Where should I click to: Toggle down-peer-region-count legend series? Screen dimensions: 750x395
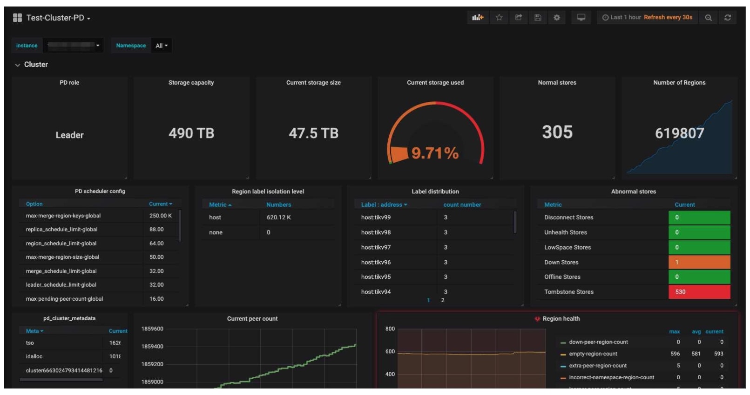(598, 342)
